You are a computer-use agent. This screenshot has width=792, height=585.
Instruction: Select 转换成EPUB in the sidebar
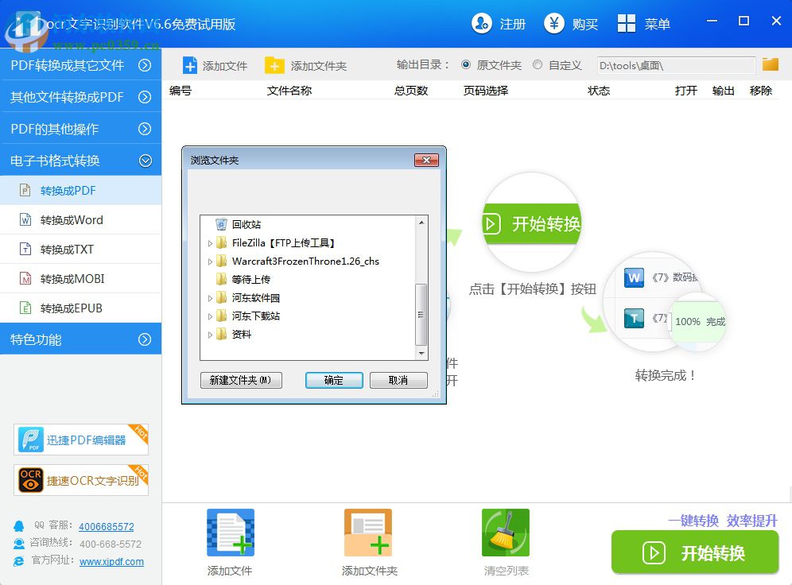(81, 308)
